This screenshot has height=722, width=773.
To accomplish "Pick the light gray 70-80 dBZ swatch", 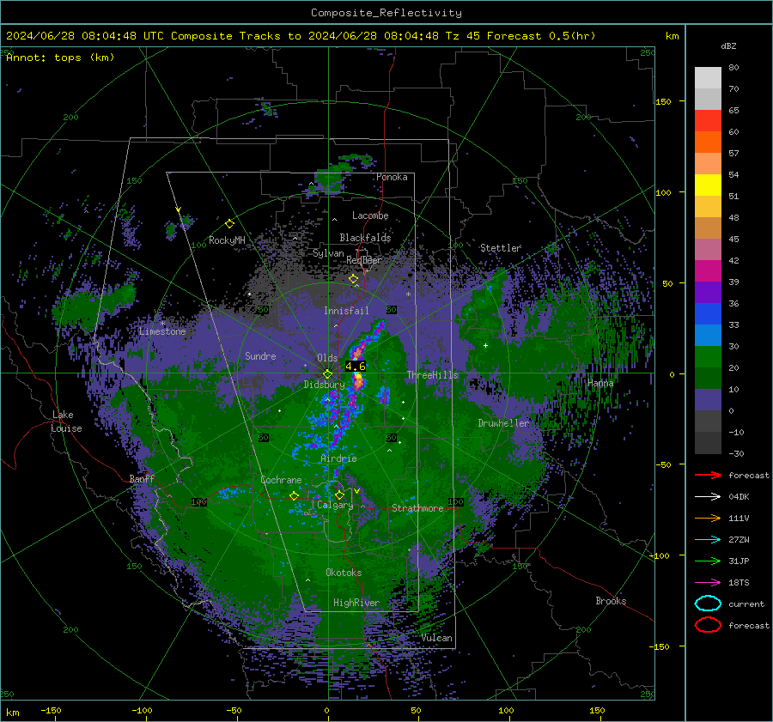I will [x=708, y=78].
